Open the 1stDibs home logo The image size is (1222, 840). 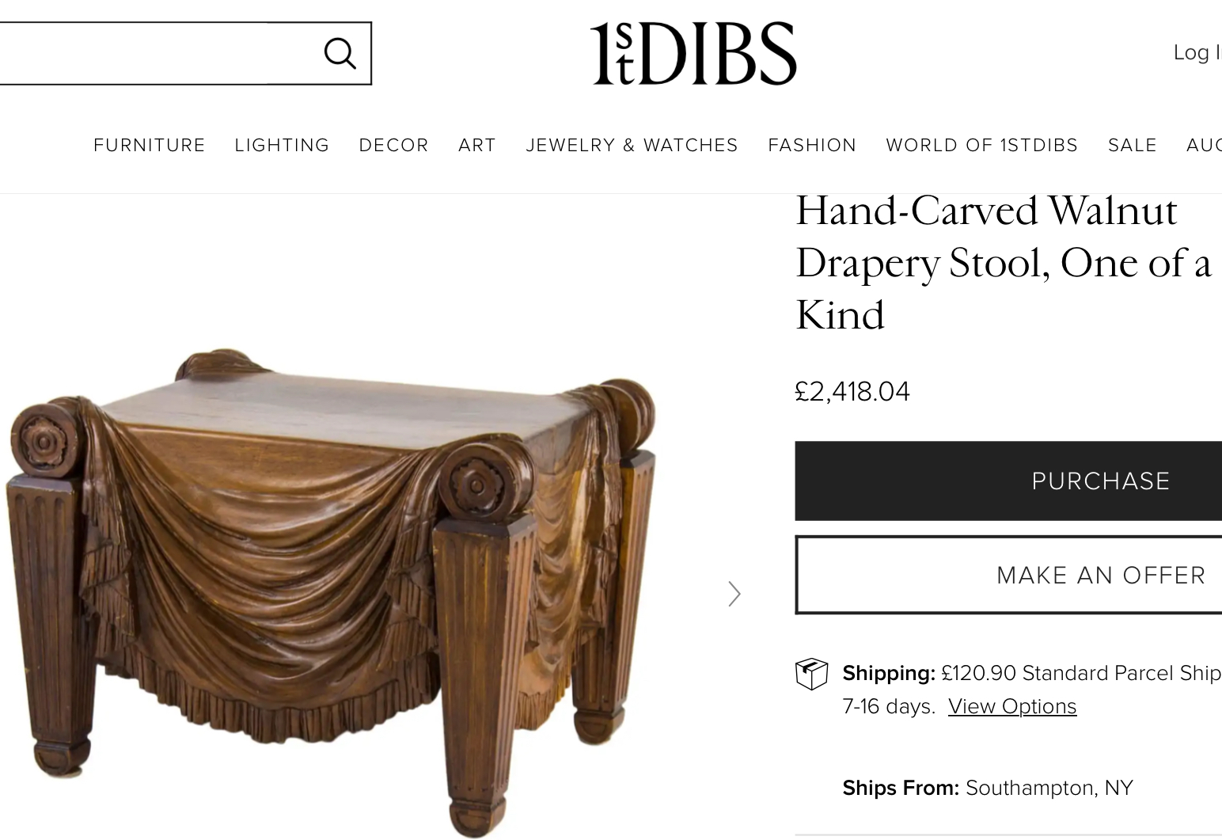pos(693,53)
